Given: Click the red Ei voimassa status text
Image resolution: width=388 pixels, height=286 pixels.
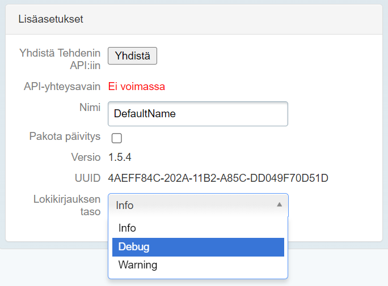Looking at the screenshot, I should click(136, 87).
